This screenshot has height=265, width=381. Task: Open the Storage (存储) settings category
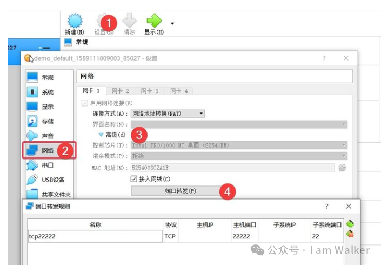click(50, 121)
